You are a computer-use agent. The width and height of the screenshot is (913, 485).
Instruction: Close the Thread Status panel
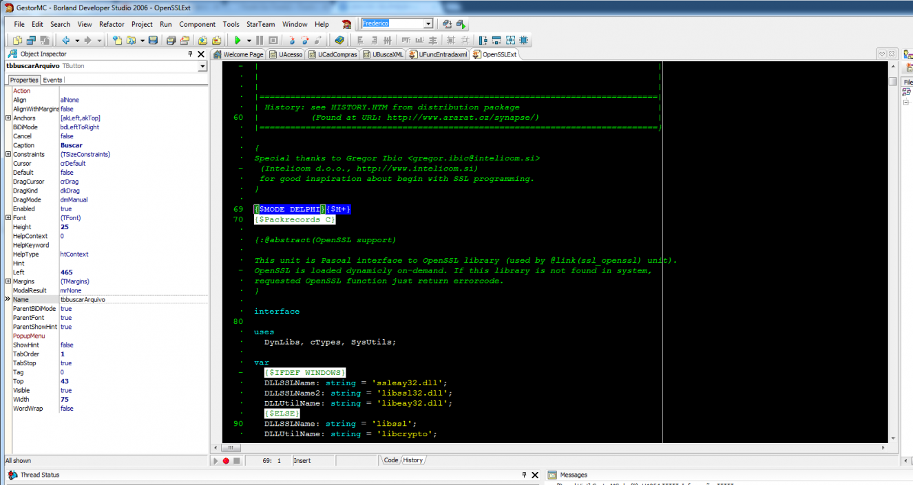tap(534, 475)
